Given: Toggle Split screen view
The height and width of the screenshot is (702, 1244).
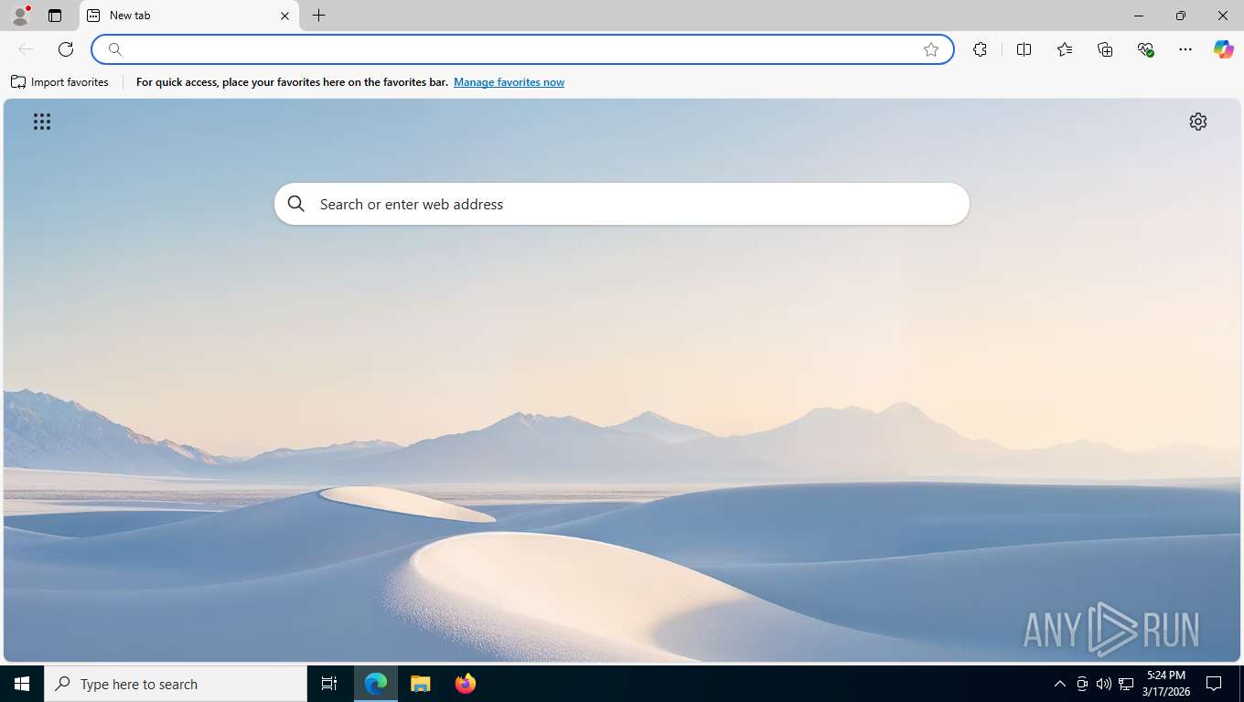Looking at the screenshot, I should [x=1024, y=49].
